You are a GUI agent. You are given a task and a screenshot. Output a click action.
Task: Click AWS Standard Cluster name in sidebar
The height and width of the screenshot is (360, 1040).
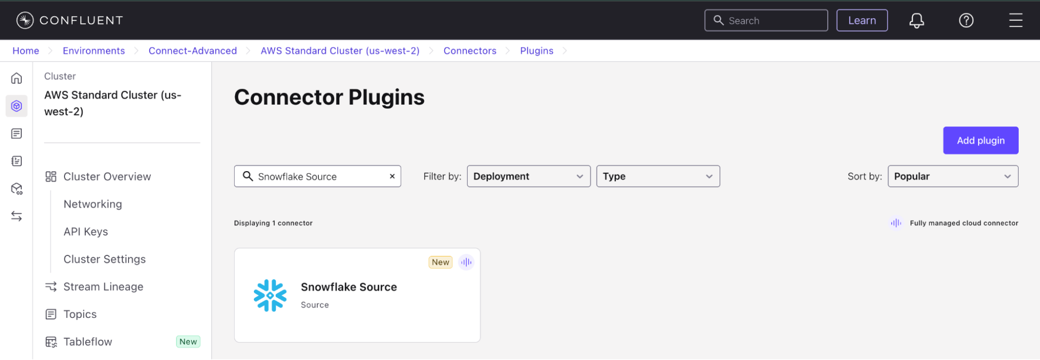113,103
